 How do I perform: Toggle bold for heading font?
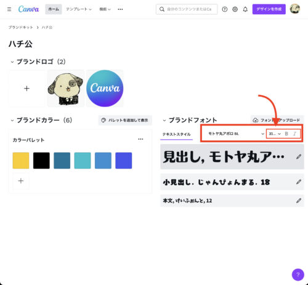(x=286, y=134)
